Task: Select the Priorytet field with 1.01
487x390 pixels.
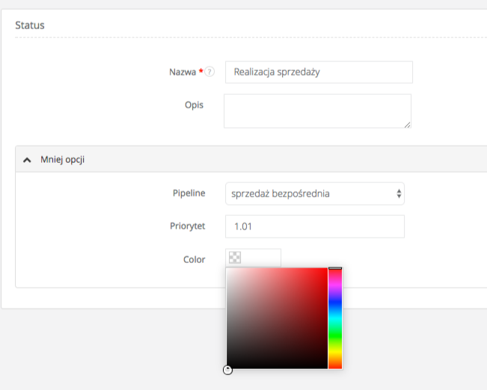Action: tap(314, 226)
